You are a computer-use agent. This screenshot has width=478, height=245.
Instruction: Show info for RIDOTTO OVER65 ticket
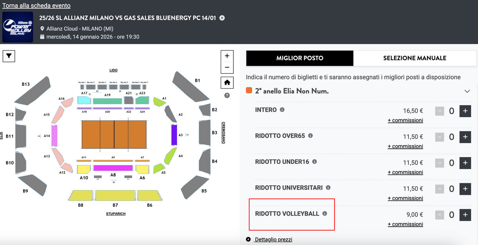[x=310, y=136]
